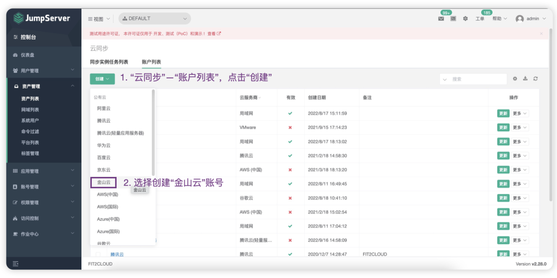Tick the checkbox in the 腾讯云 link row
Image resolution: width=557 pixels, height=278 pixels.
point(98,254)
